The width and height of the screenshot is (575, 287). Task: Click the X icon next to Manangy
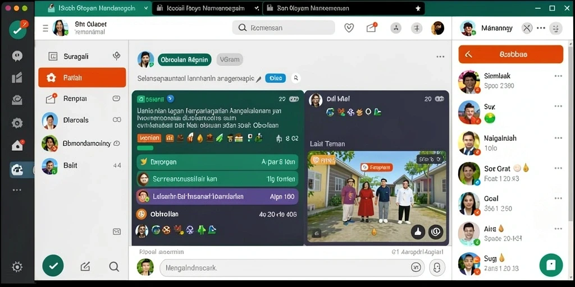[527, 28]
